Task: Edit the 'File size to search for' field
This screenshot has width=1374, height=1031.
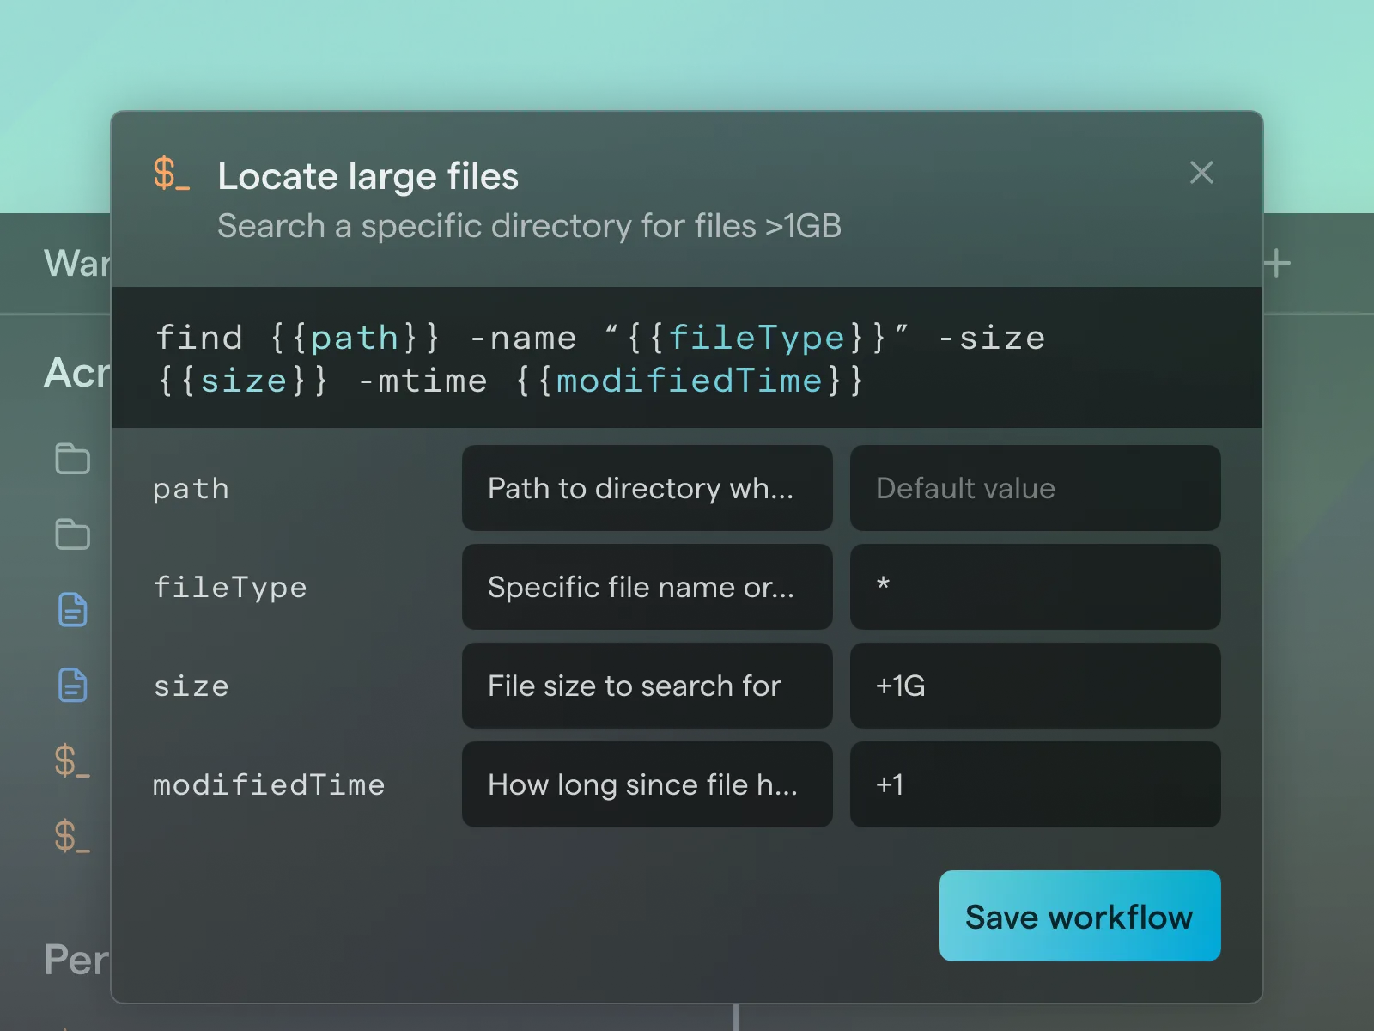Action: click(x=647, y=686)
